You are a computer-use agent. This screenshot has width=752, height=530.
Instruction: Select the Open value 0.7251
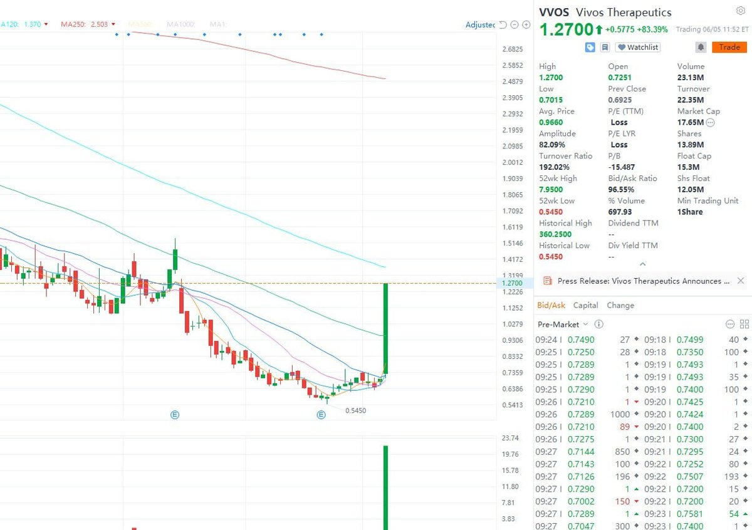point(620,78)
